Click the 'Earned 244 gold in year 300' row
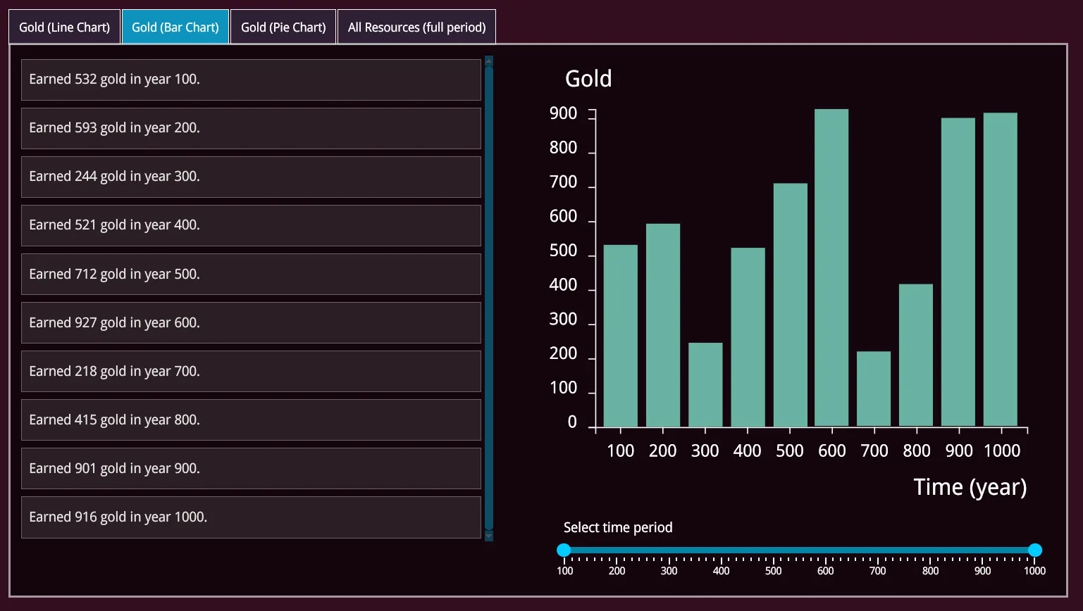 [x=251, y=177]
